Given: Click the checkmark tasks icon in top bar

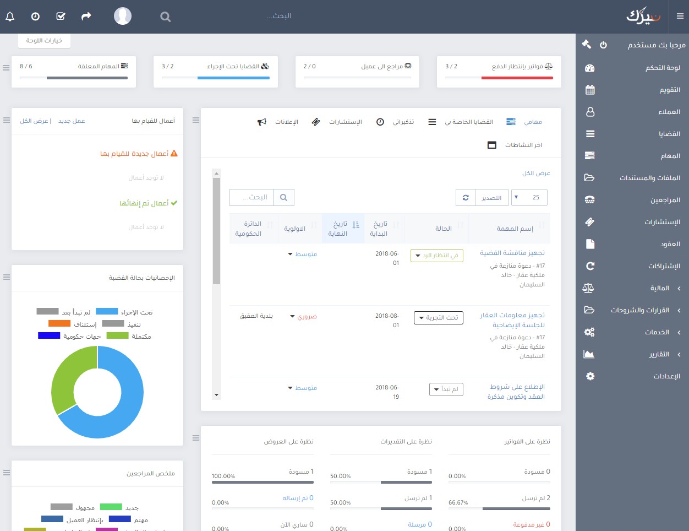Looking at the screenshot, I should (61, 17).
